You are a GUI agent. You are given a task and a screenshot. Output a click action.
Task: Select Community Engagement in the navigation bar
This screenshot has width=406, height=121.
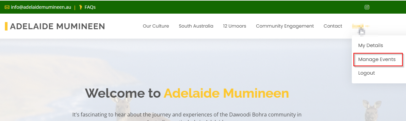tap(285, 26)
